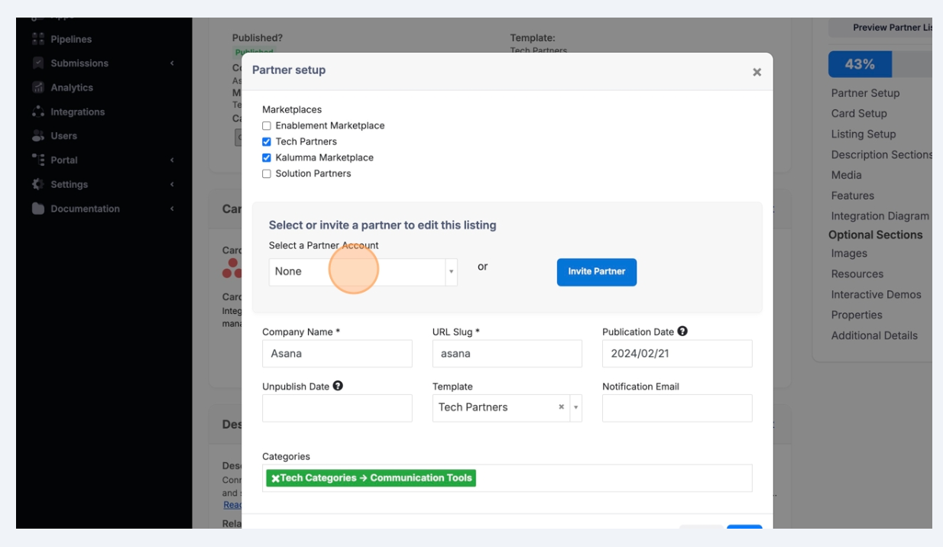The width and height of the screenshot is (943, 547).
Task: Click the Preview Partner Listing button
Action: point(880,28)
